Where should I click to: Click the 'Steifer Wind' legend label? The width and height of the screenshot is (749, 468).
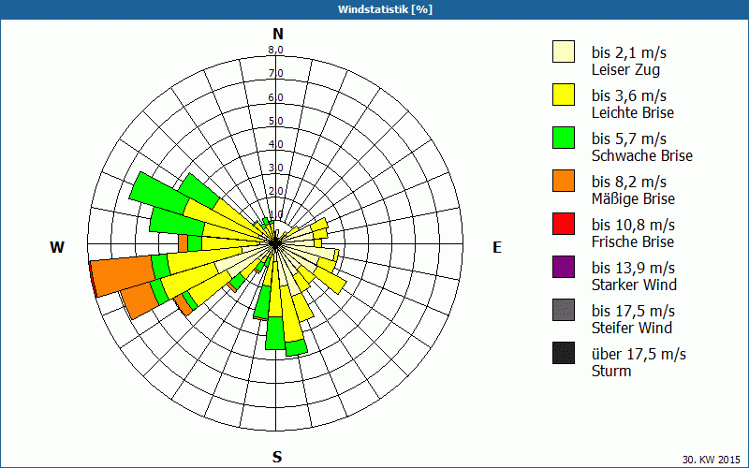pyautogui.click(x=632, y=328)
